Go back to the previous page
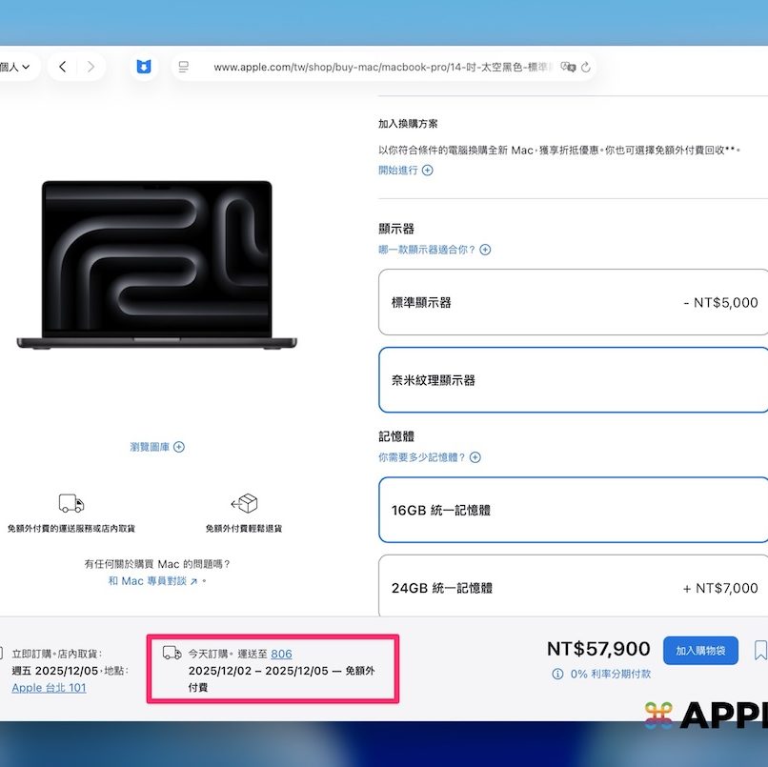Screen dimensions: 768x767 [x=62, y=67]
